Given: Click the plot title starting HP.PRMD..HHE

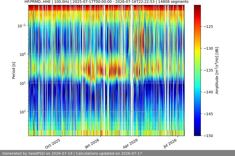Looking at the screenshot, I should 107,2.
